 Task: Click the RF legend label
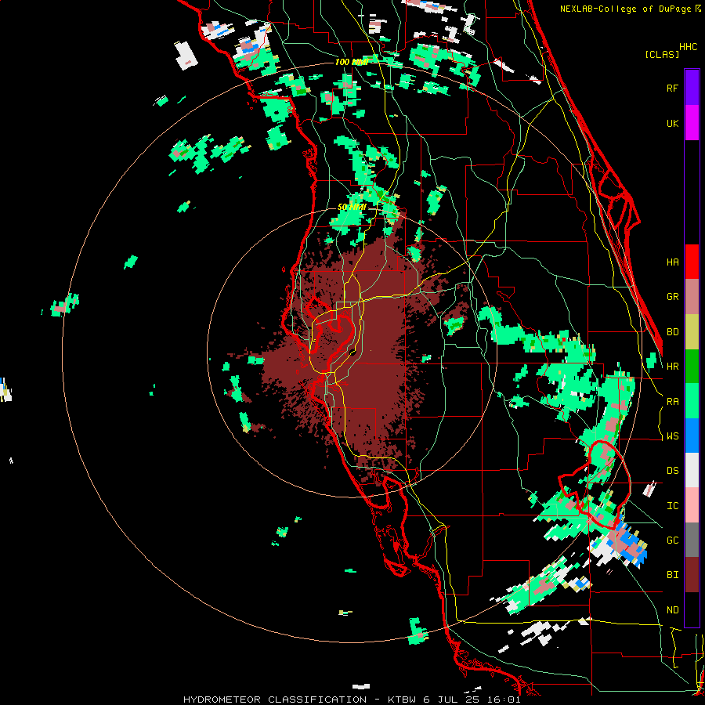click(672, 88)
